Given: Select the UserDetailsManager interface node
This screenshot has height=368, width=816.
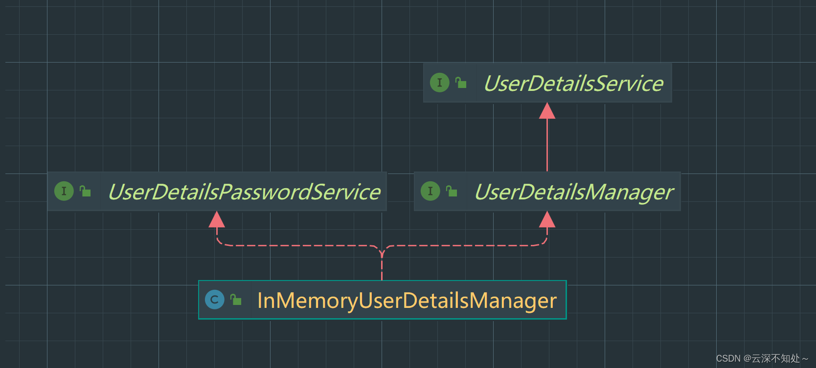Looking at the screenshot, I should coord(547,192).
